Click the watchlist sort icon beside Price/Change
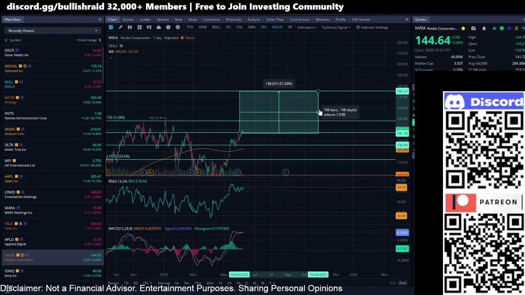 100,40
